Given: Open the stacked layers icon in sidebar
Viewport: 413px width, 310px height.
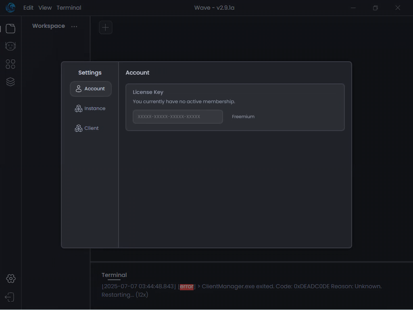Looking at the screenshot, I should (10, 82).
